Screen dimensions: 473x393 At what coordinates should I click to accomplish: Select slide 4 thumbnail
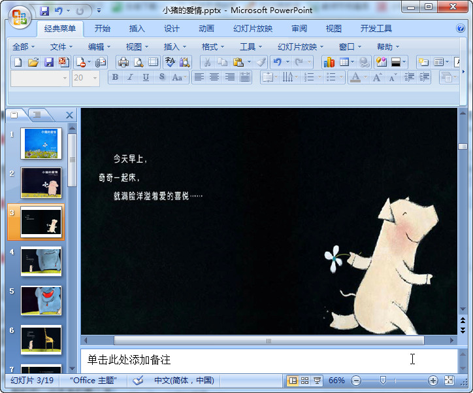point(41,262)
